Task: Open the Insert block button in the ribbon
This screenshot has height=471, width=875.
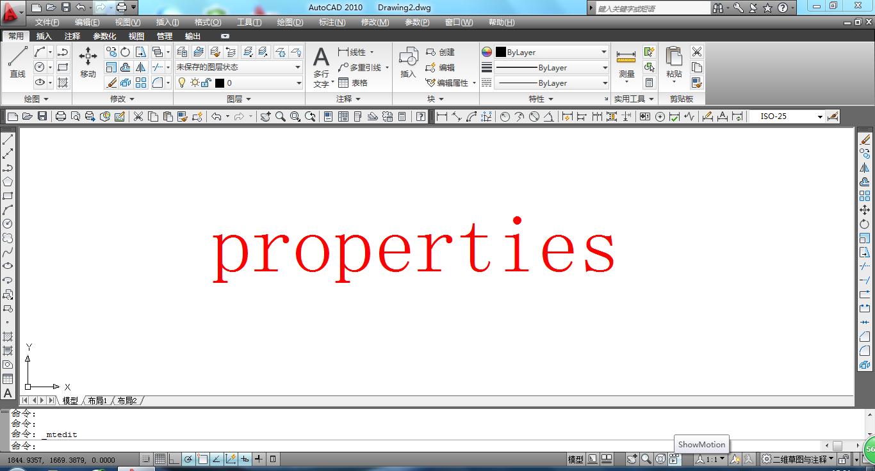Action: (x=408, y=63)
